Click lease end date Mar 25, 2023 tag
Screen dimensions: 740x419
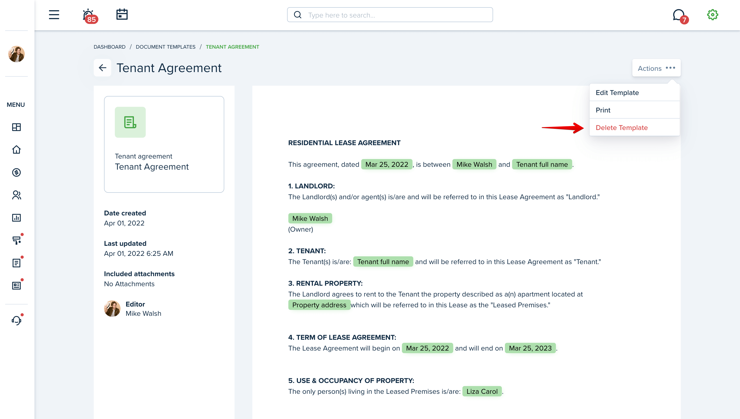530,348
